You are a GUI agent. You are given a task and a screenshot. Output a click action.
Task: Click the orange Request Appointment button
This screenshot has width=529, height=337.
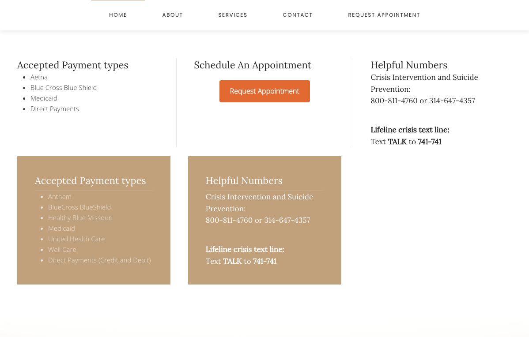[x=264, y=91]
